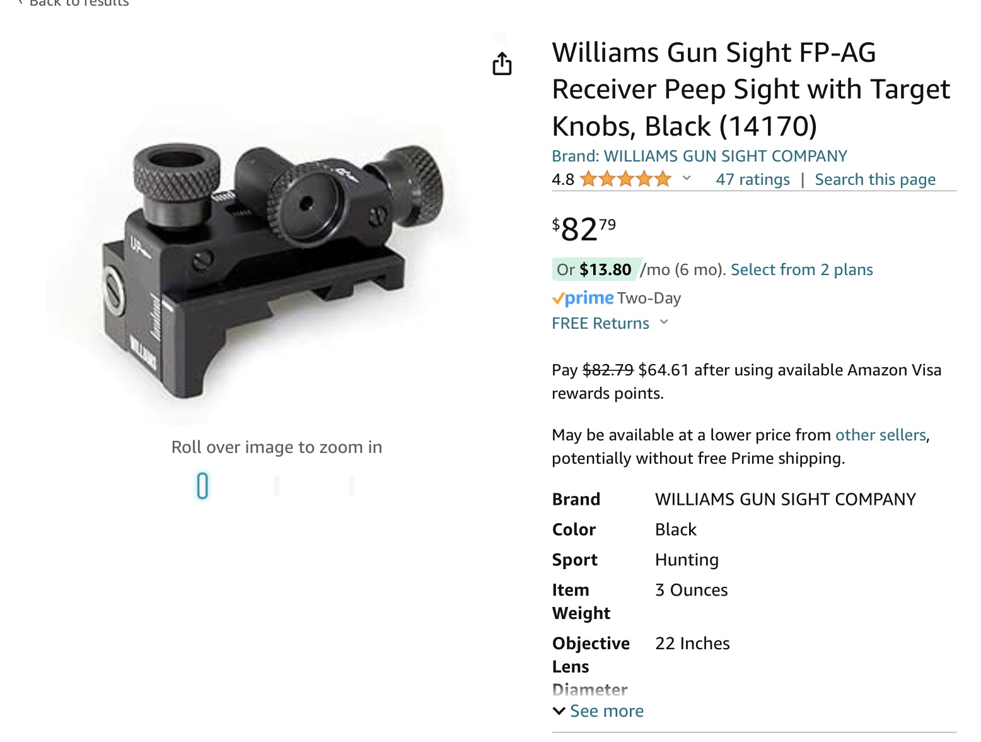This screenshot has width=981, height=742.
Task: Click the star rating icons
Action: pyautogui.click(x=625, y=179)
